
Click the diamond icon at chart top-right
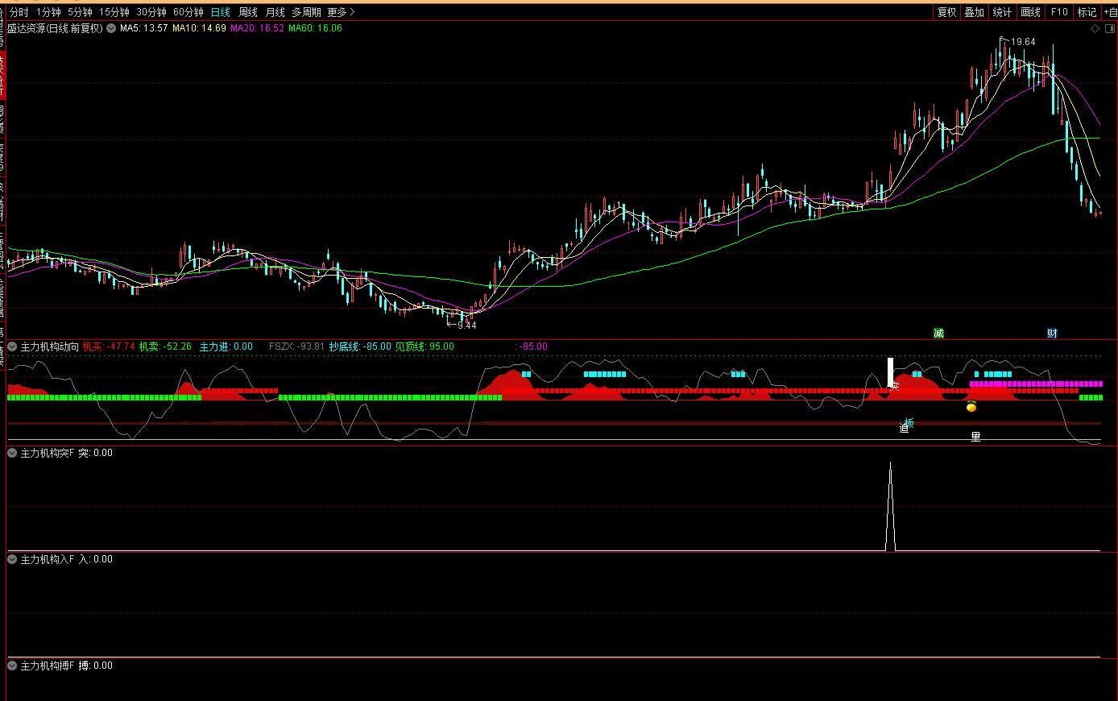point(1095,28)
